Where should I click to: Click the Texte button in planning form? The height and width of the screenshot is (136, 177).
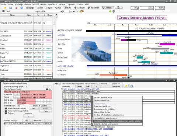tap(34, 108)
